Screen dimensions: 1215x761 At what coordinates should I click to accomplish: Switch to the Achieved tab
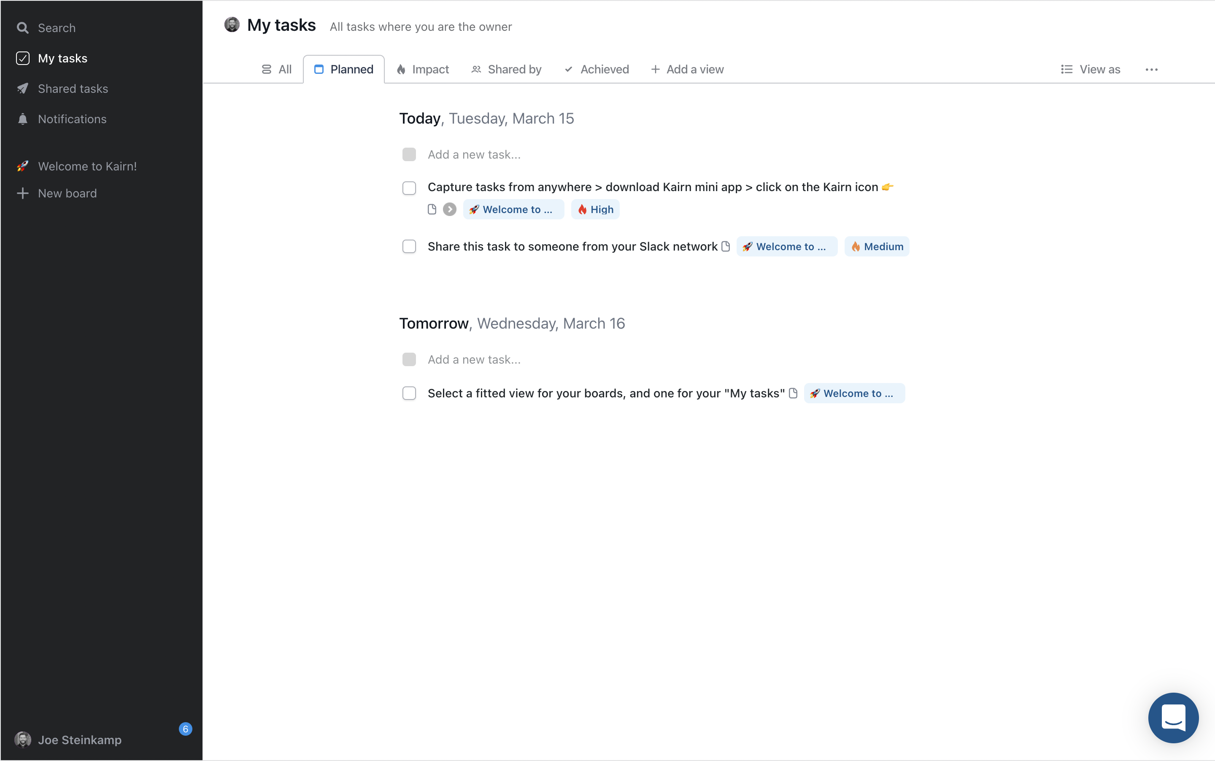coord(597,70)
